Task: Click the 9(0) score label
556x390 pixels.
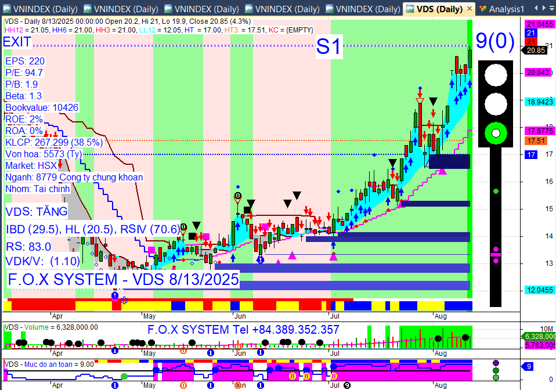Action: click(x=495, y=41)
